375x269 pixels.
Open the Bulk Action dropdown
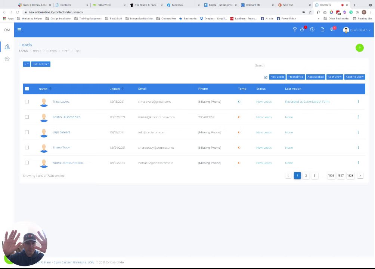click(41, 64)
